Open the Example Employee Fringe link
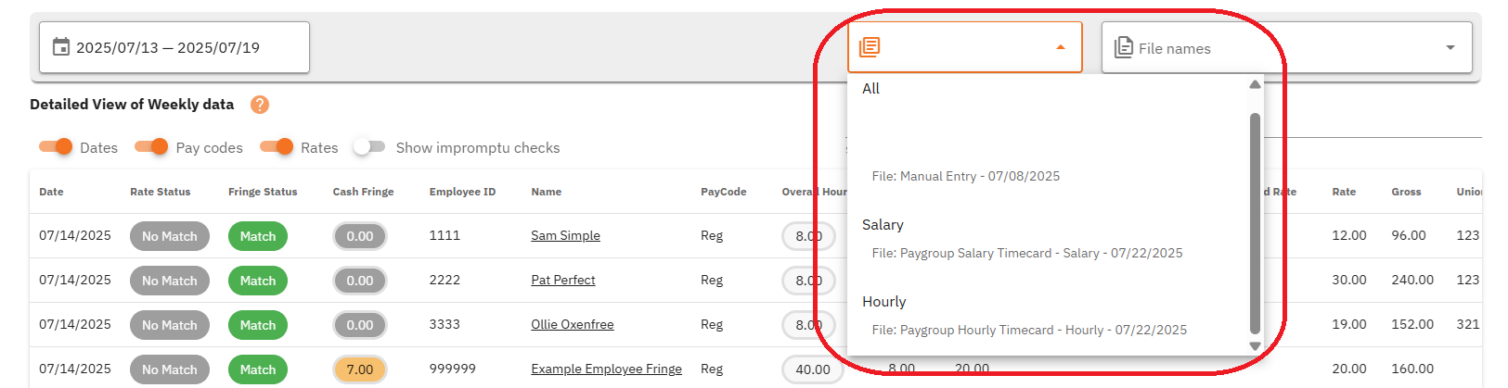Viewport: 1508px width, 388px height. [x=606, y=369]
